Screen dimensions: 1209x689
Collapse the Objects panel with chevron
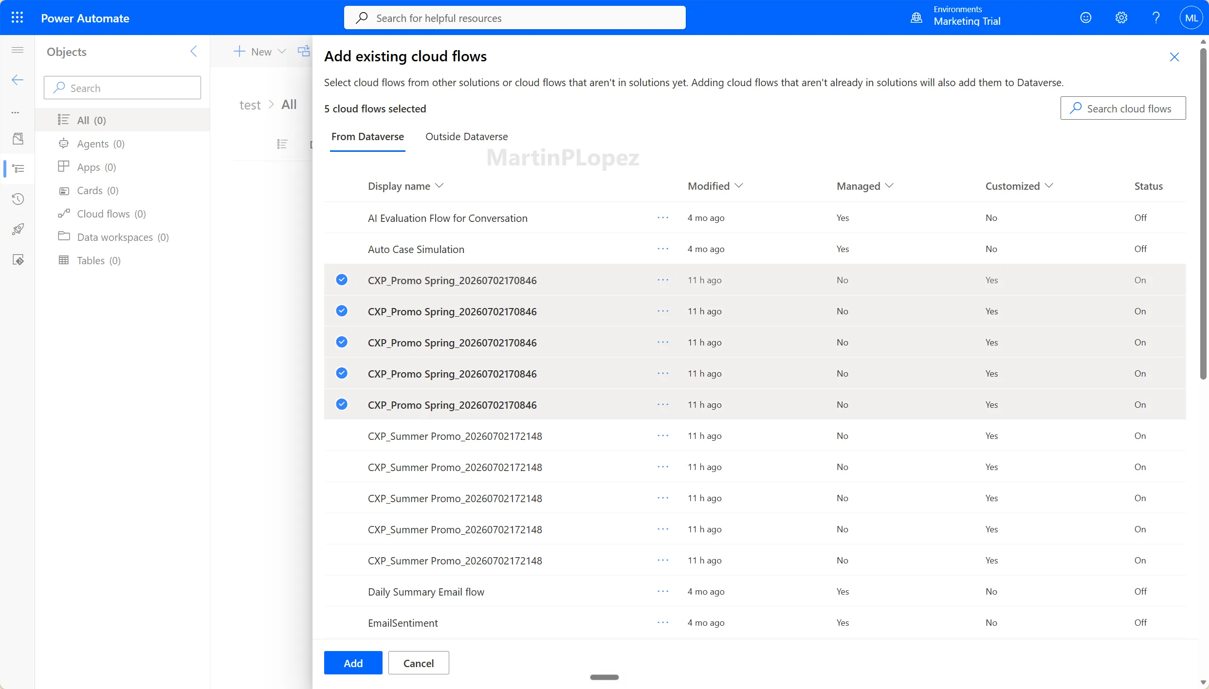(194, 52)
